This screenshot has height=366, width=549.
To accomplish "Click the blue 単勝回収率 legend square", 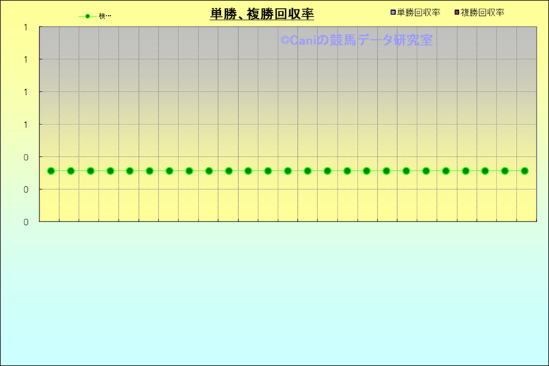I will click(392, 13).
